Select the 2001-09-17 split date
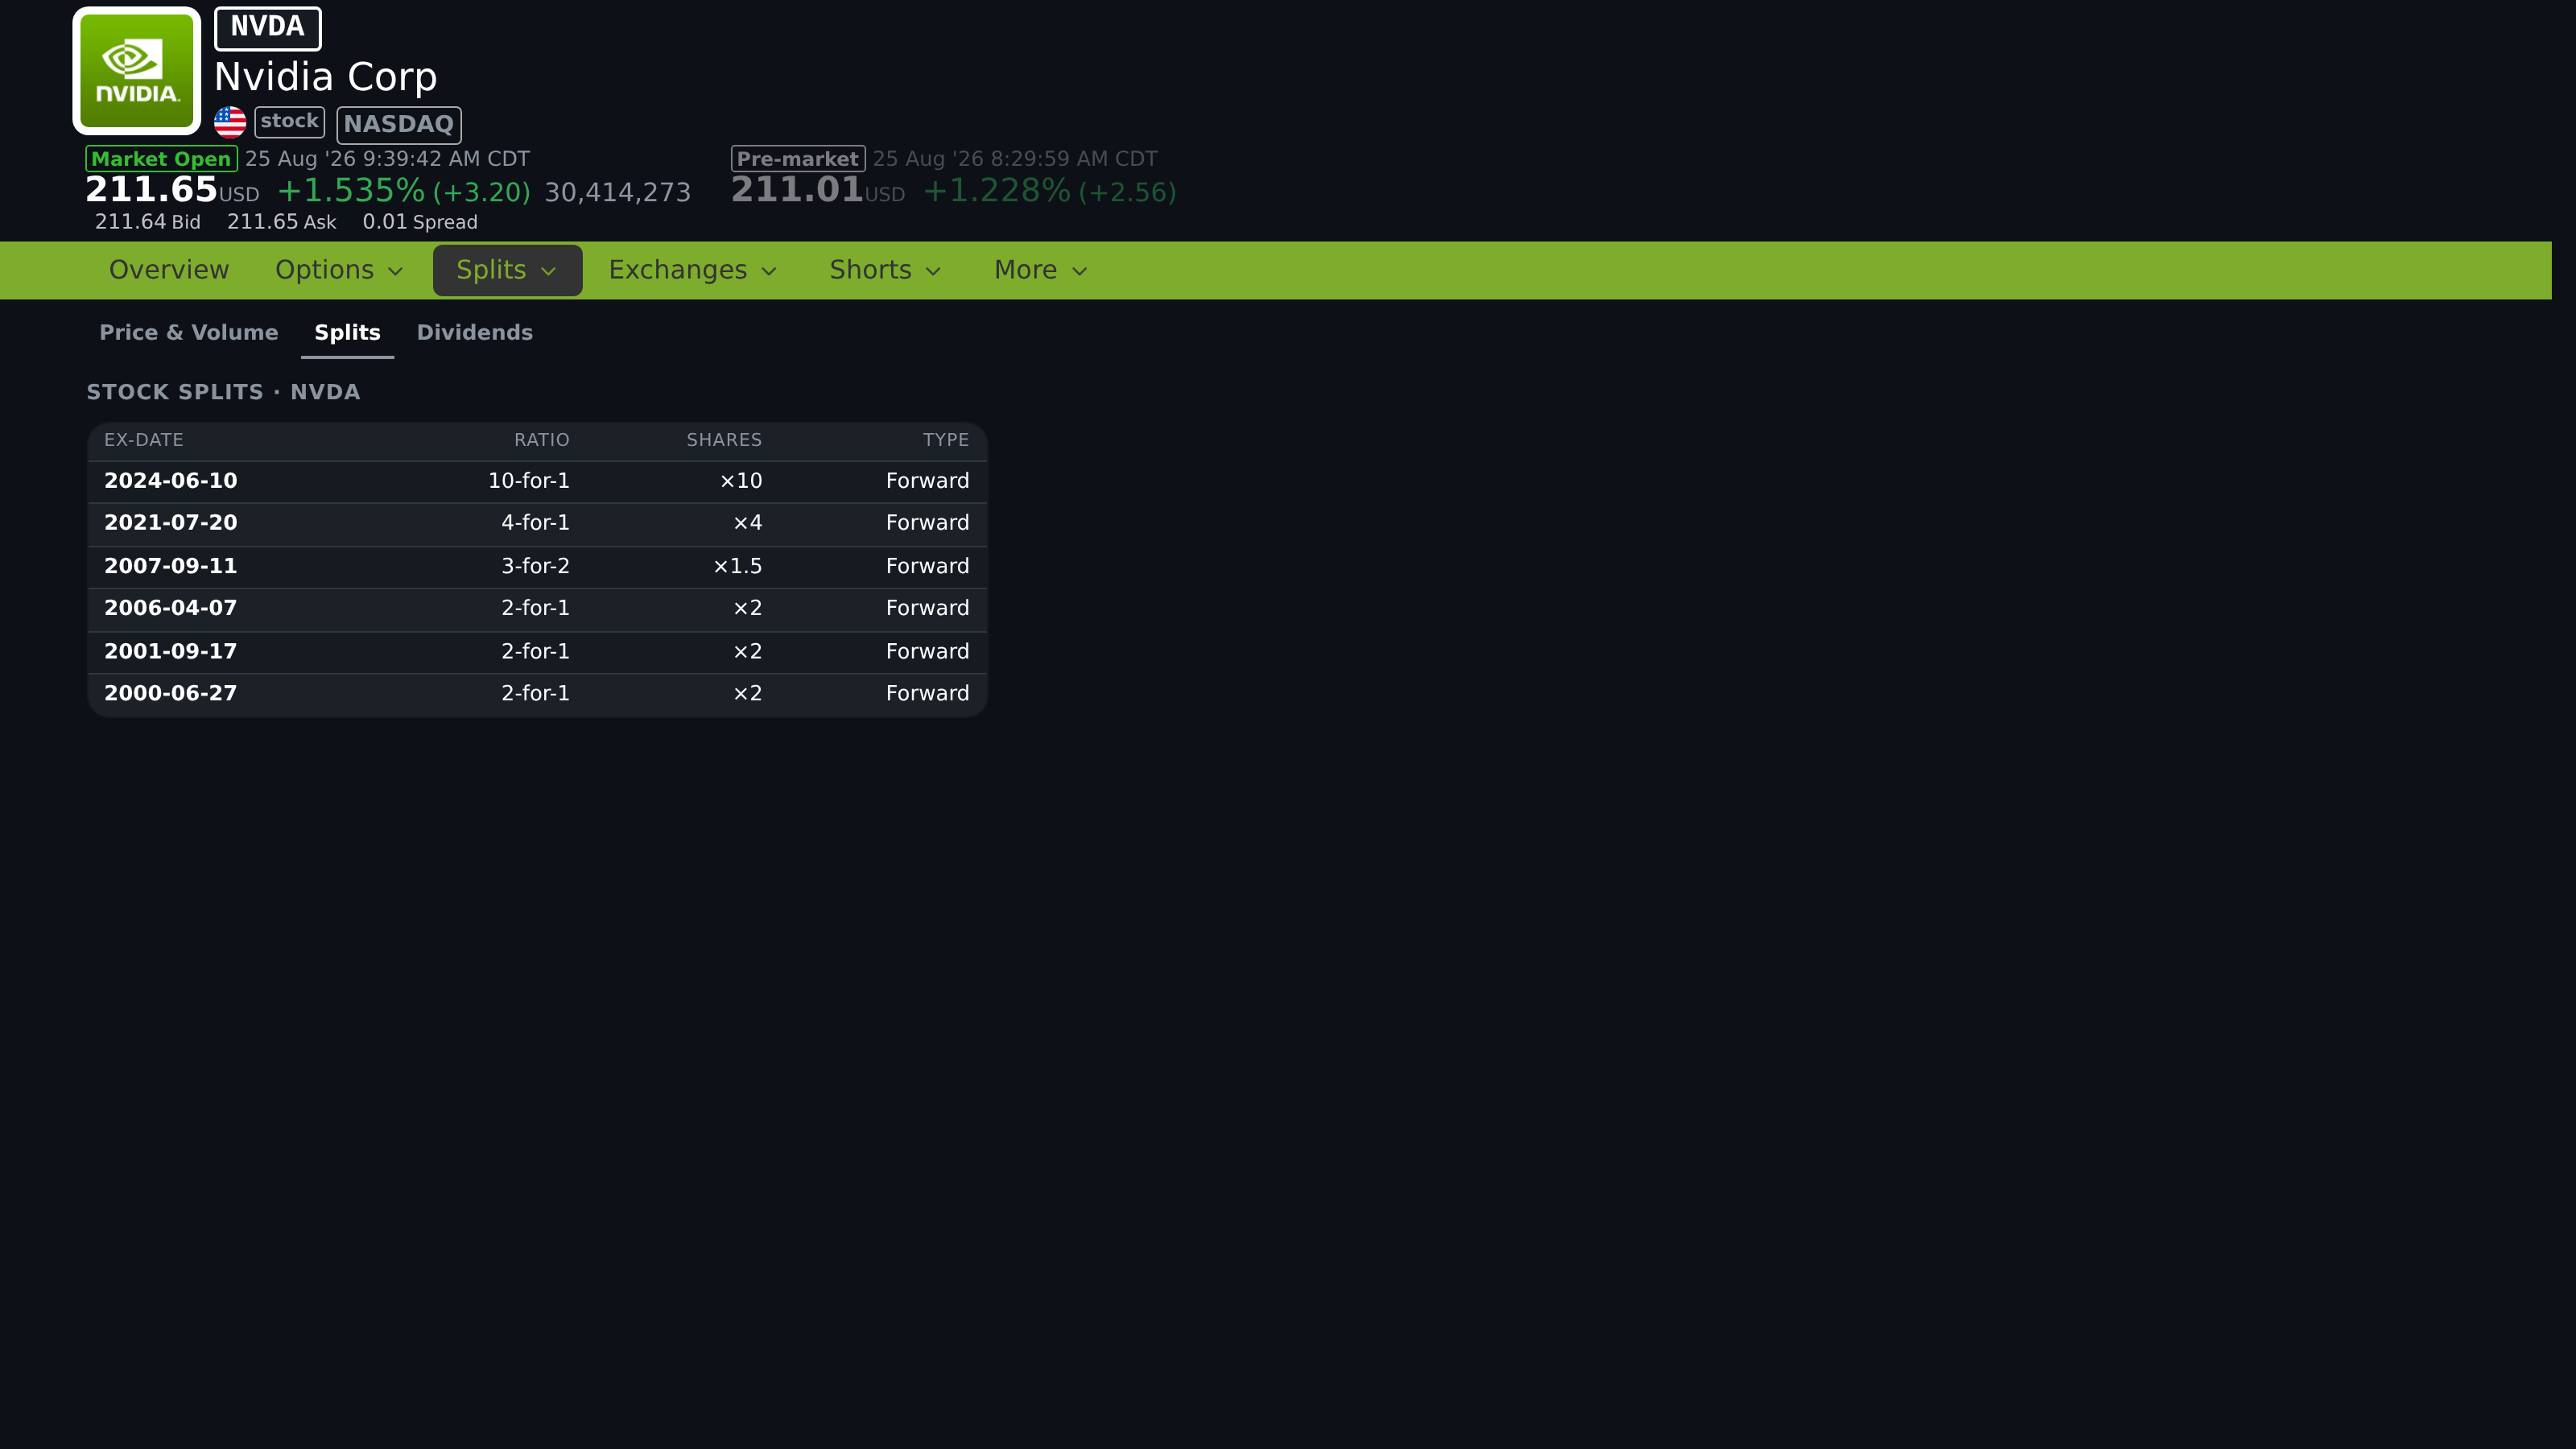 pyautogui.click(x=171, y=651)
